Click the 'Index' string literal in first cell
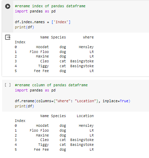 pyautogui.click(x=61, y=22)
